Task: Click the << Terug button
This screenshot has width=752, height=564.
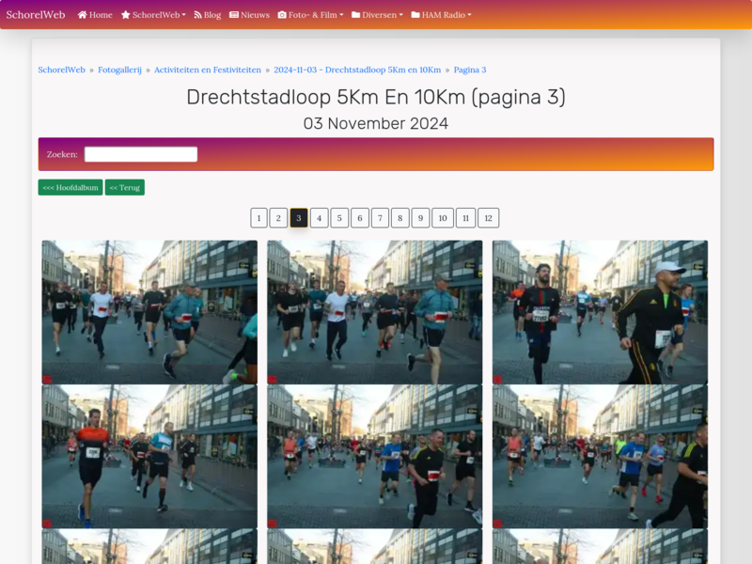Action: 125,187
